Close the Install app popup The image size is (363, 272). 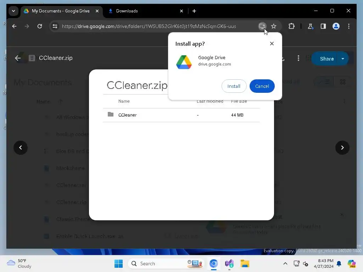tap(272, 44)
